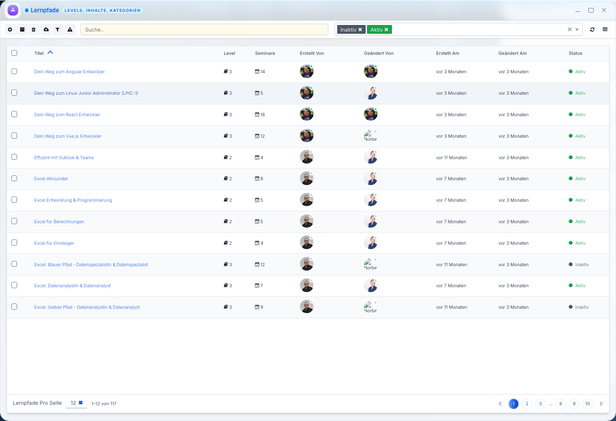This screenshot has width=616, height=421.
Task: Open the table columns grid icon
Action: (x=605, y=29)
